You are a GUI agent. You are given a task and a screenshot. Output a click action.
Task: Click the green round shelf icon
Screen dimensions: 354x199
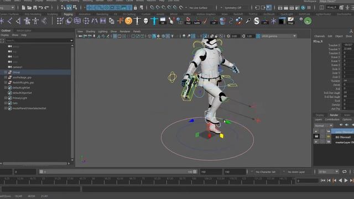click(308, 21)
